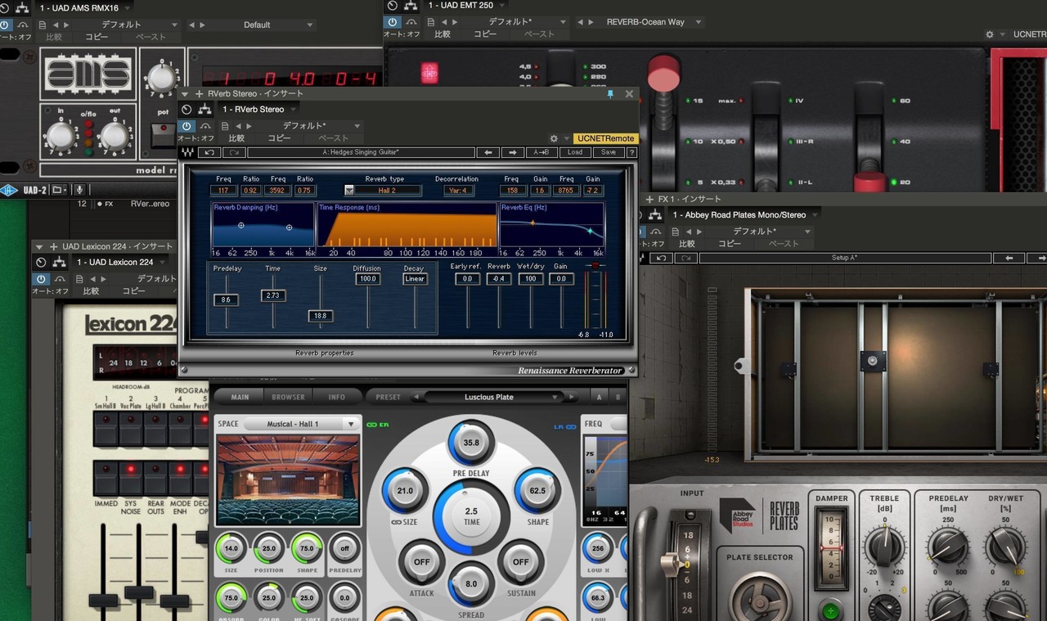
Task: Go to previous preset arrow in RVerb
Action: pos(488,152)
